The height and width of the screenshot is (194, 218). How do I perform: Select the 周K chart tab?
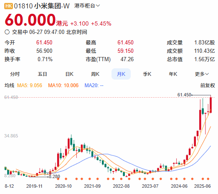95,74
